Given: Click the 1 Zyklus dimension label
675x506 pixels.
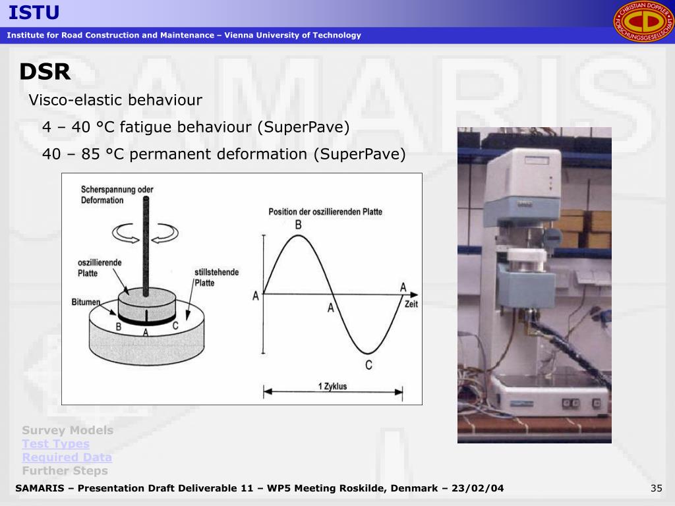Looking at the screenshot, I should pos(333,386).
